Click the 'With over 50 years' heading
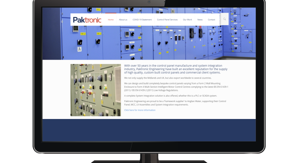The image size is (293, 163). point(176,69)
